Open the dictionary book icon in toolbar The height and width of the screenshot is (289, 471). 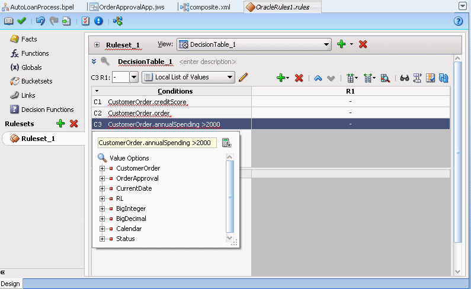point(8,21)
